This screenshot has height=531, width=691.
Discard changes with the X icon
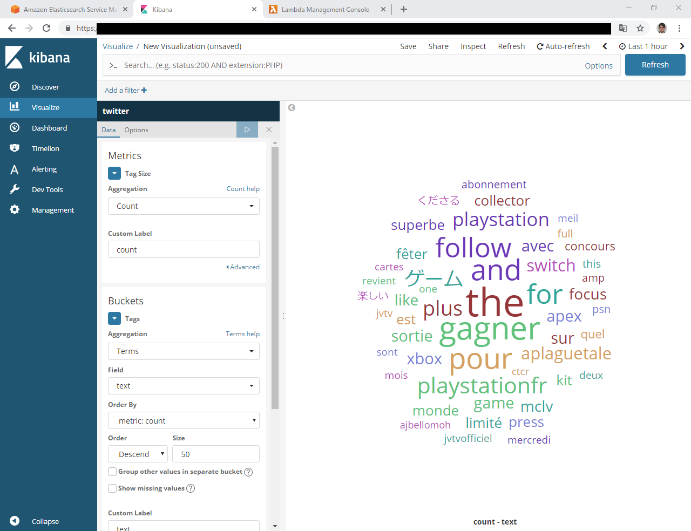[269, 130]
